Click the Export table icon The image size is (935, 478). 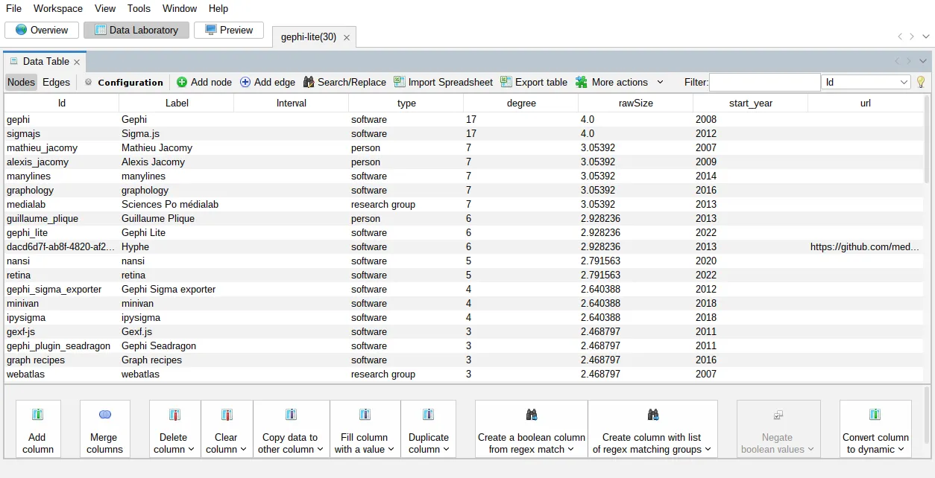[506, 83]
